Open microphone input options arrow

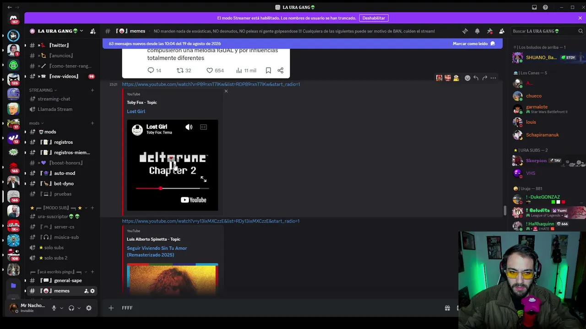[61, 308]
